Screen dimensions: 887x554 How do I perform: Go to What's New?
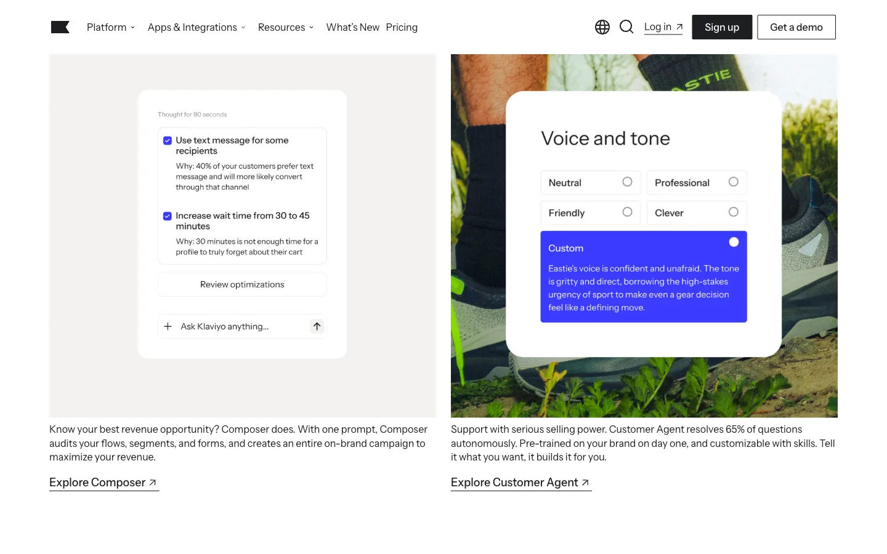pyautogui.click(x=353, y=27)
